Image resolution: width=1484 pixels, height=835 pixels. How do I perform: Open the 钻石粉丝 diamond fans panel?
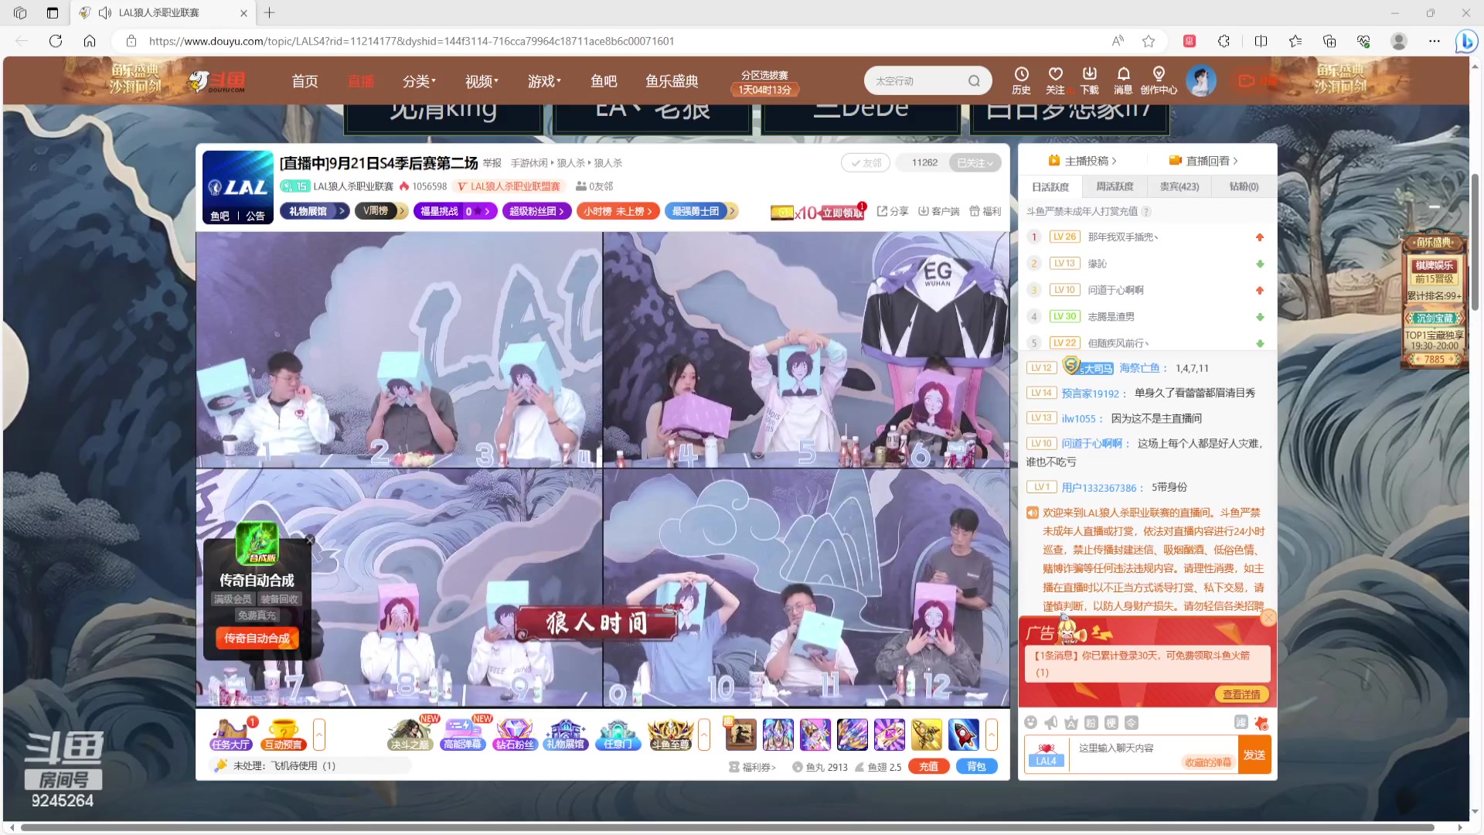click(x=516, y=733)
